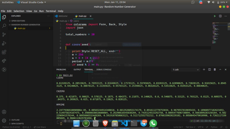Expand the NPM Scripts section
This screenshot has height=129, width=230.
pyautogui.click(x=16, y=124)
